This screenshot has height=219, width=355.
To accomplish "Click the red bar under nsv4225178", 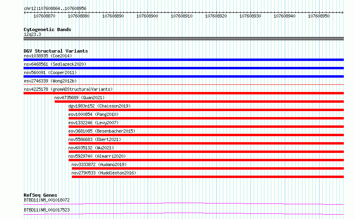I will pos(183,93).
